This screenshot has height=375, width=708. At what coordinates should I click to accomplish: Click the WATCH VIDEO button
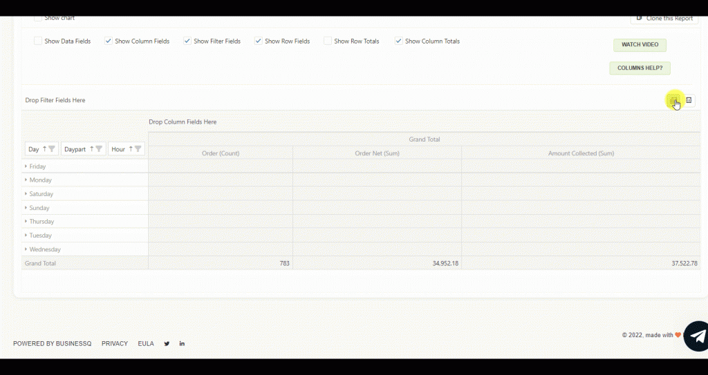[x=640, y=45]
